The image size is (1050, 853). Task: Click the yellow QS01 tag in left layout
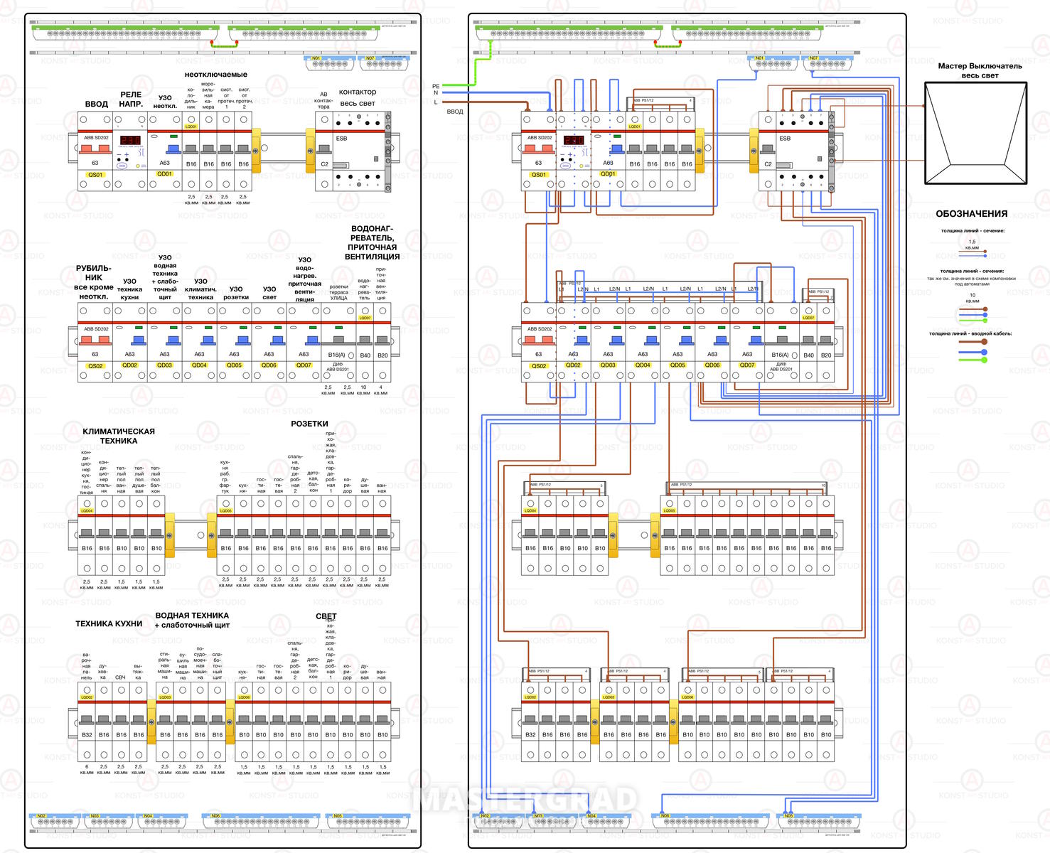95,174
